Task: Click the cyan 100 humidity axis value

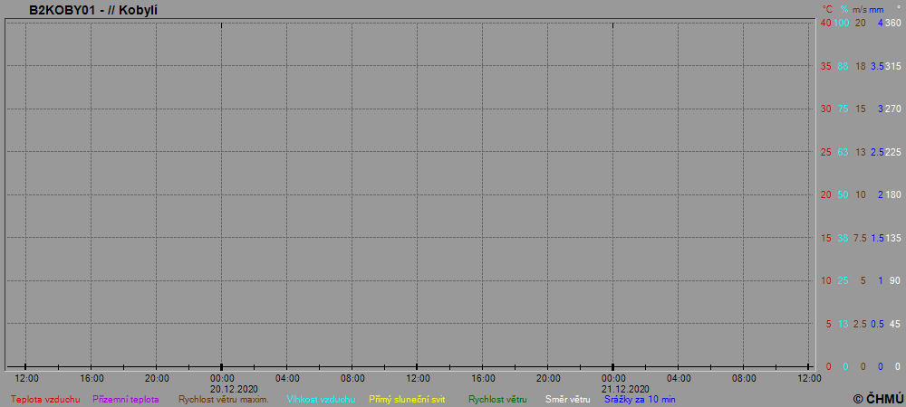Action: pyautogui.click(x=842, y=23)
